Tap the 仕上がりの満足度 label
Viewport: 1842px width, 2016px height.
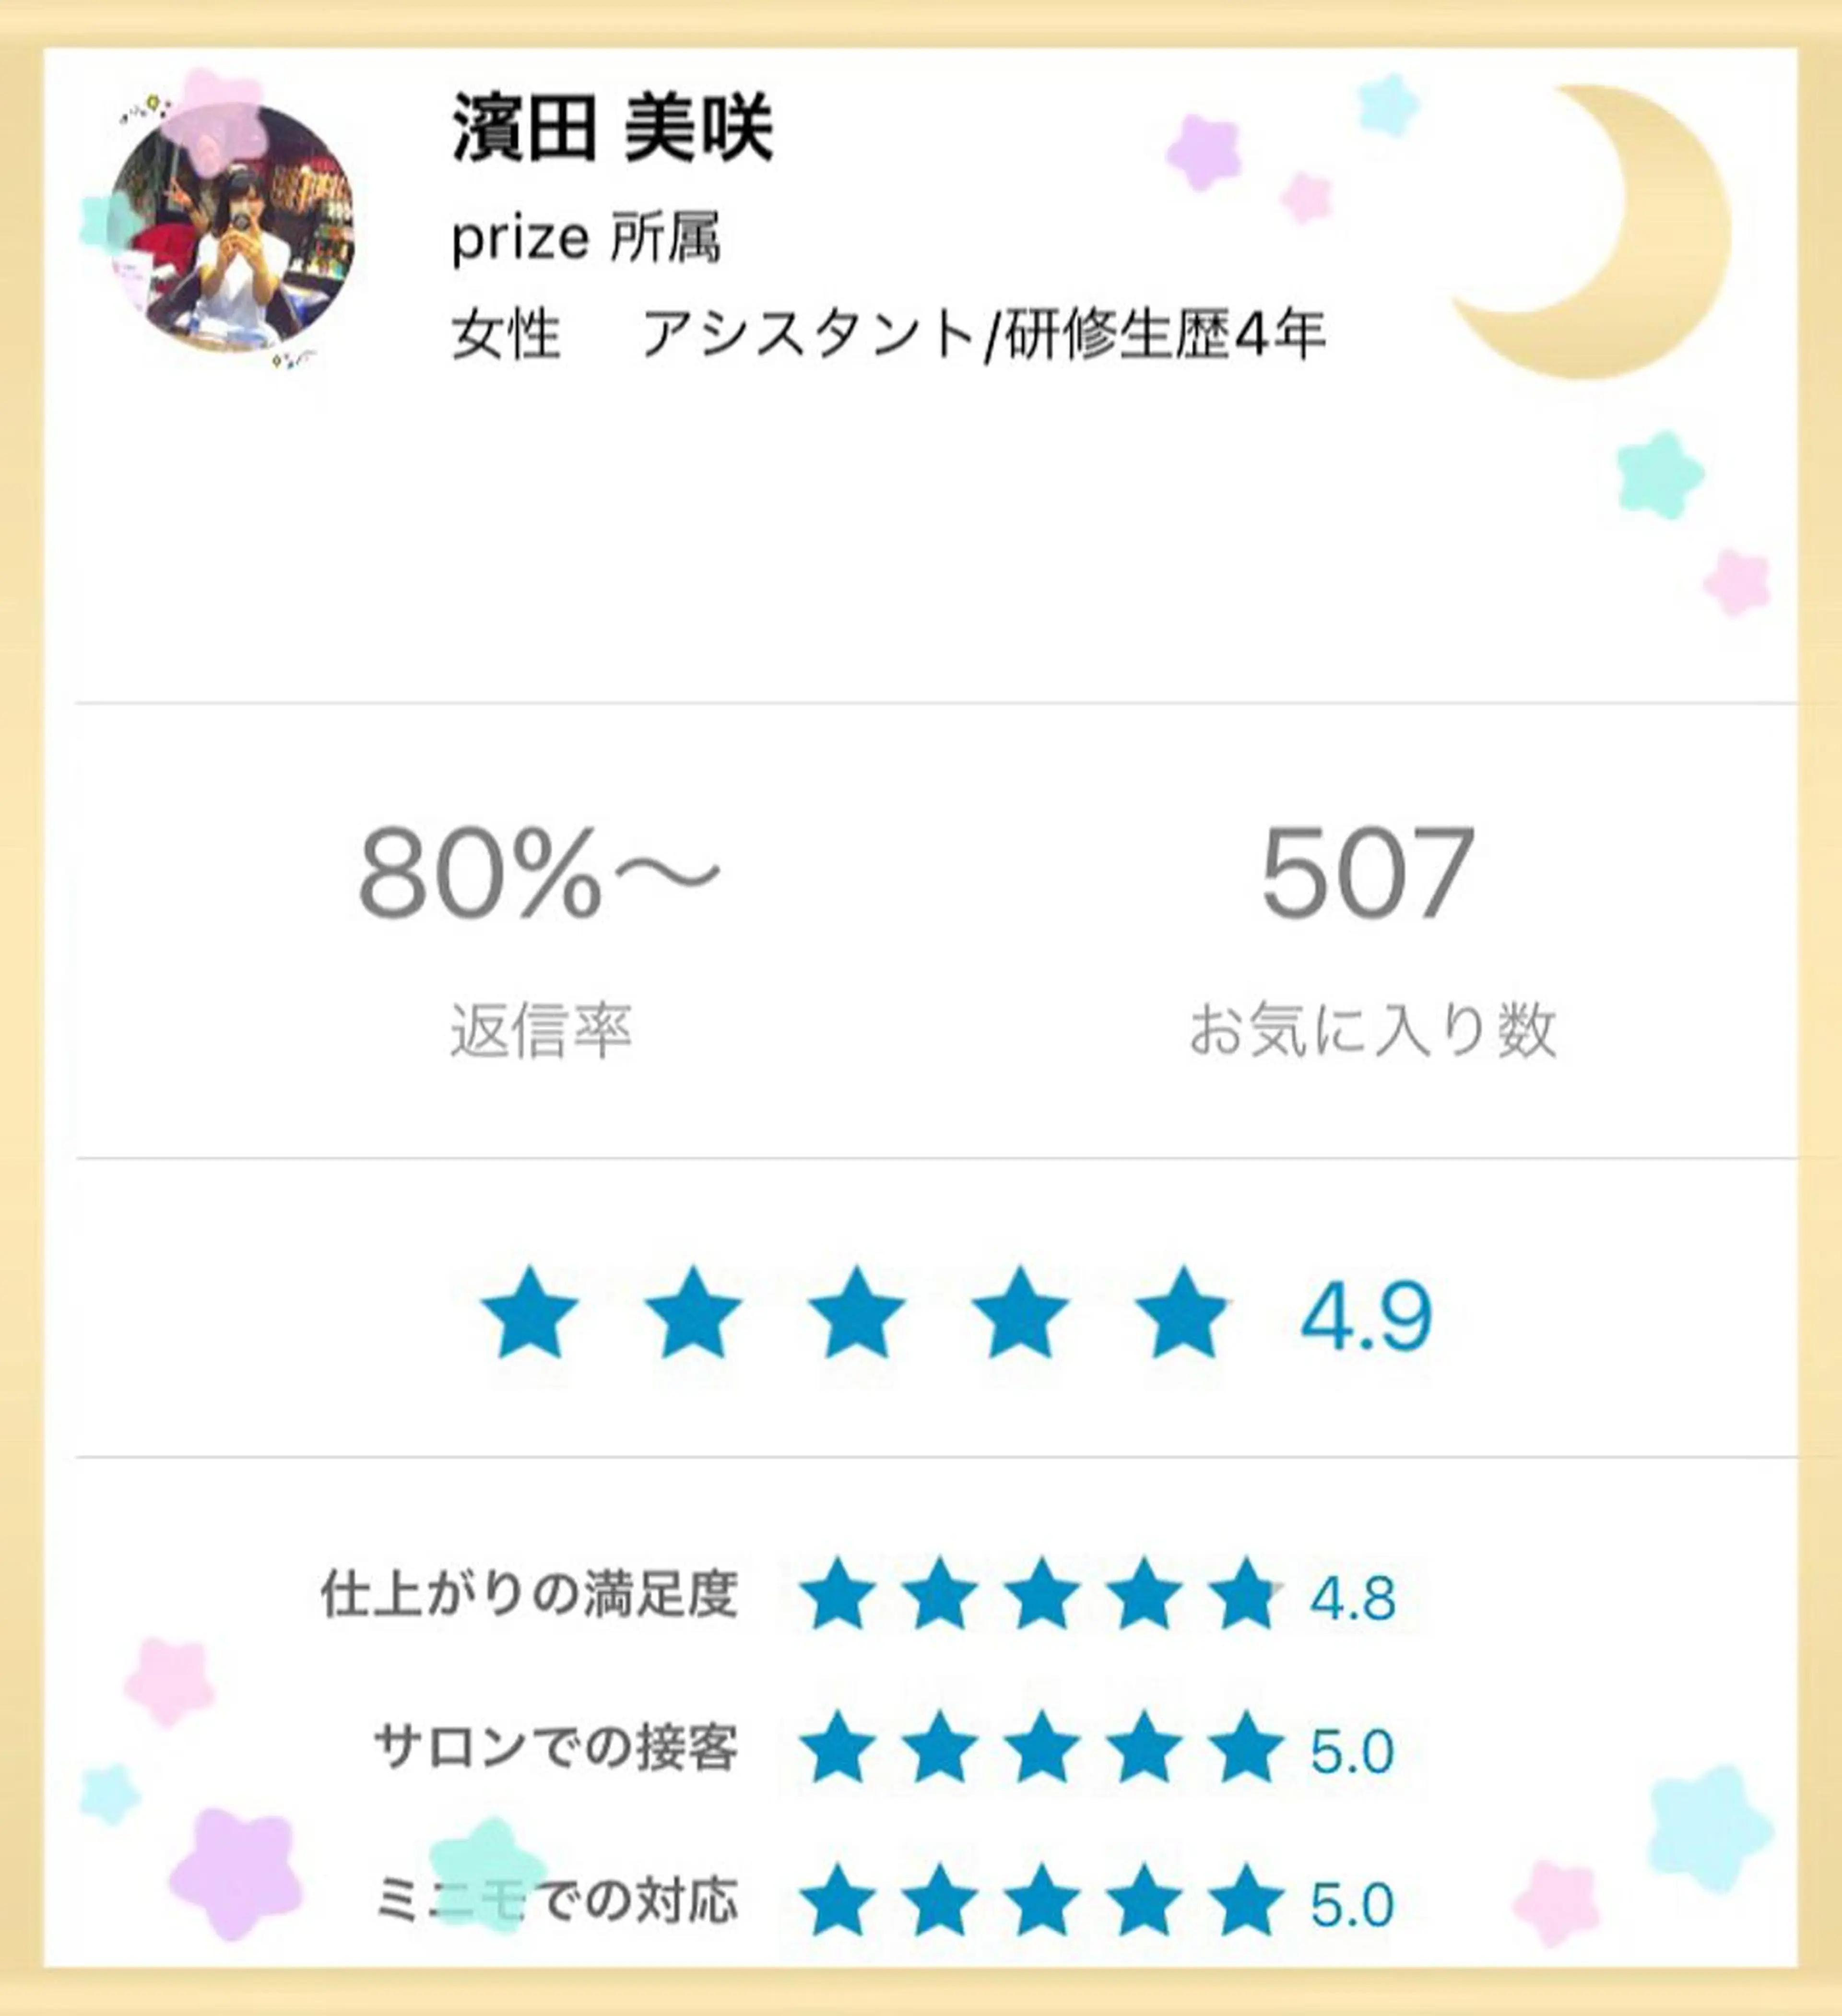tap(529, 1594)
